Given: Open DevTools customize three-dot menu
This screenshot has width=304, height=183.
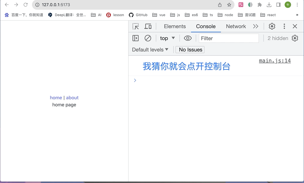Looking at the screenshot, I should [x=284, y=26].
